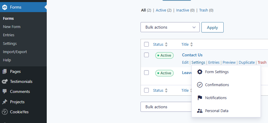Click the Pages sidebar icon
Image resolution: width=268 pixels, height=123 pixels.
pyautogui.click(x=5, y=71)
